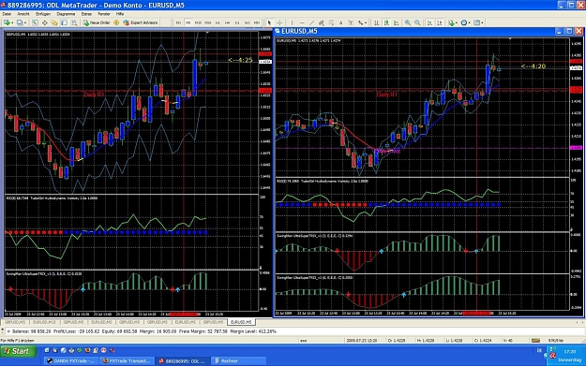Select the text label tool
Screen dimensions: 586x366
[x=351, y=22]
